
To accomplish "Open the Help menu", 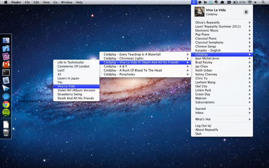I will click(x=79, y=2).
